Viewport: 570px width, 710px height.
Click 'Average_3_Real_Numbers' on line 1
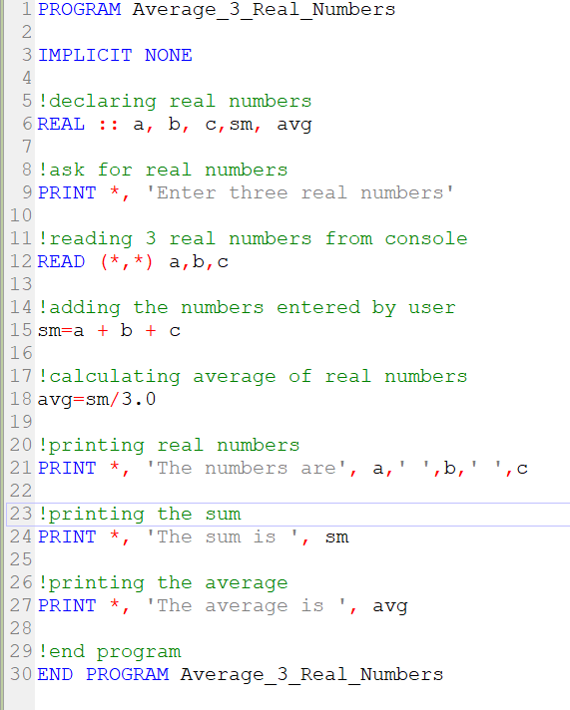pyautogui.click(x=264, y=10)
